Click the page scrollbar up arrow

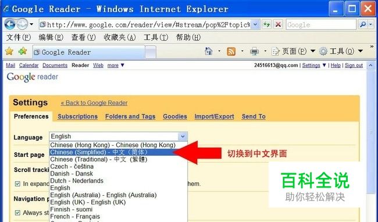coord(371,65)
